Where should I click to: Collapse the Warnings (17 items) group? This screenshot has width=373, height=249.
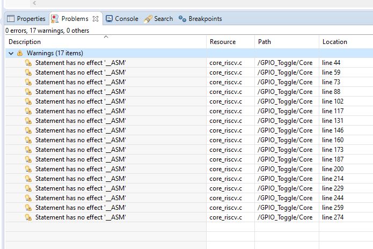click(x=11, y=53)
